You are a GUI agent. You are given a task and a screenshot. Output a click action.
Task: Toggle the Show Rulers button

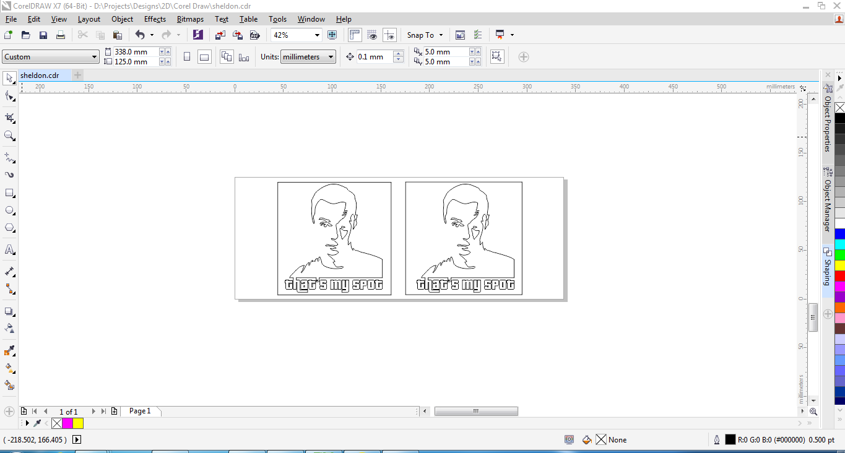355,35
